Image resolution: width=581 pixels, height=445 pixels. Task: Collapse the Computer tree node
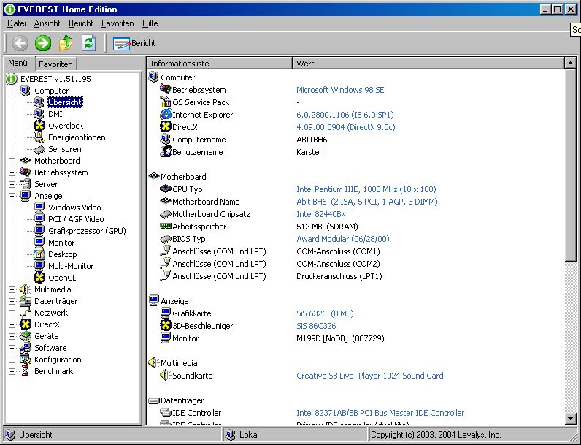12,91
